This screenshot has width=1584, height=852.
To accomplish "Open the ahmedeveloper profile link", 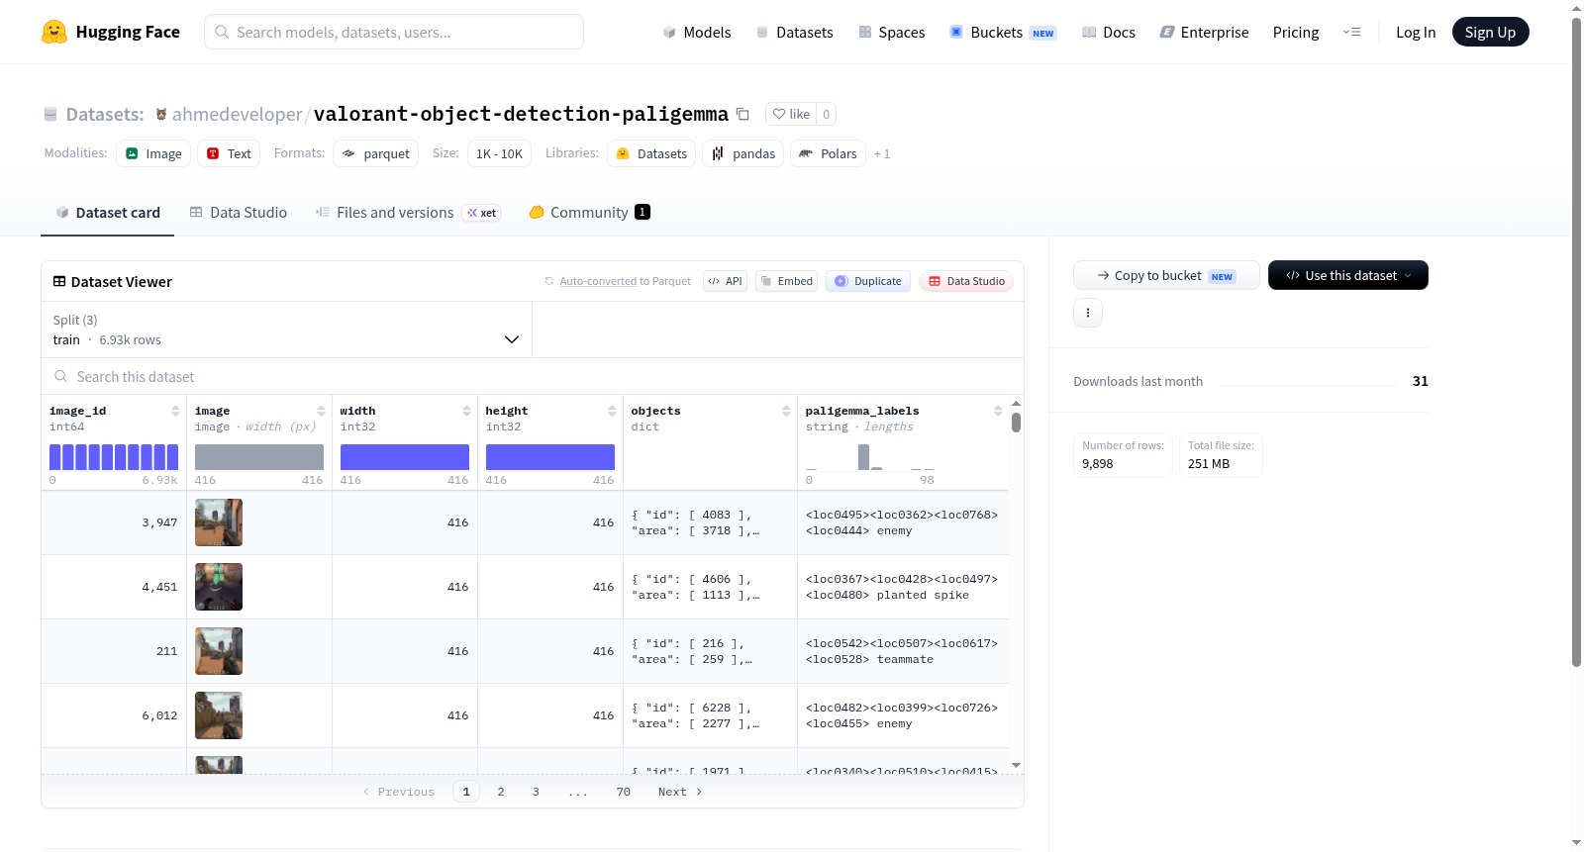I will pos(238,114).
